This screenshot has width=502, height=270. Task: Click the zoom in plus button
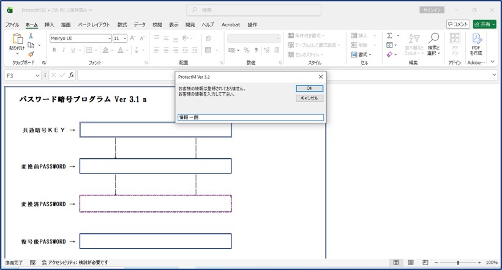click(x=479, y=263)
